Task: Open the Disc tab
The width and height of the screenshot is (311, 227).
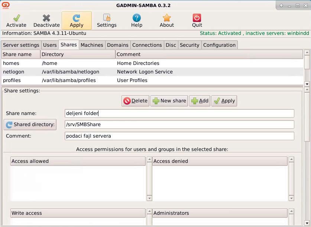Action: tap(171, 45)
